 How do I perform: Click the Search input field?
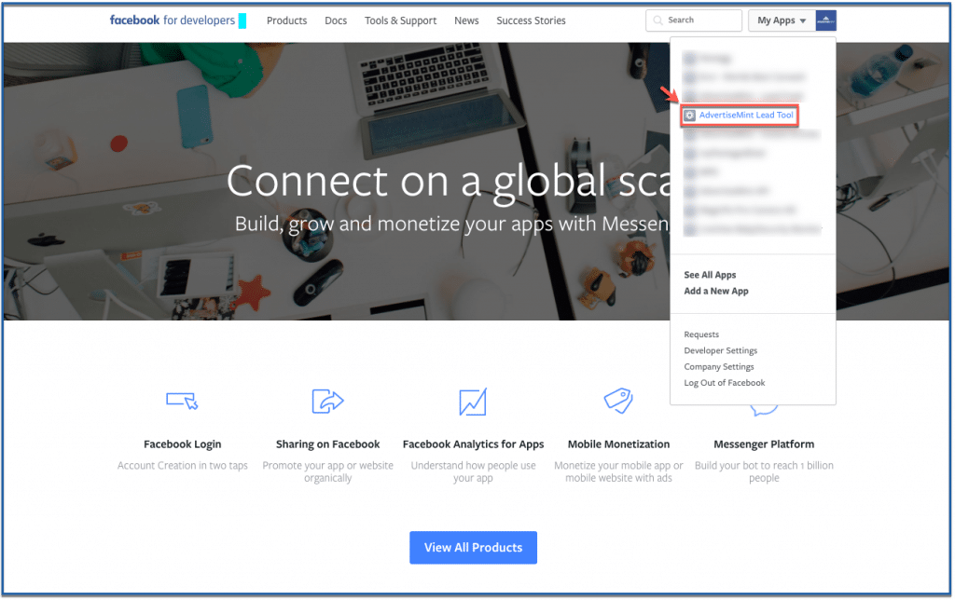point(694,20)
